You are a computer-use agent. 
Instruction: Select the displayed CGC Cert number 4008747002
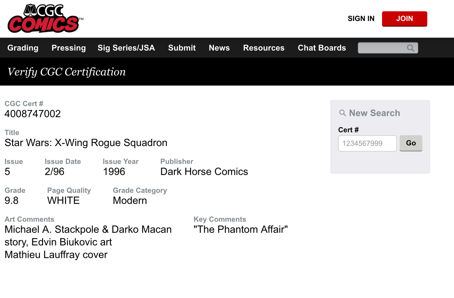32,113
